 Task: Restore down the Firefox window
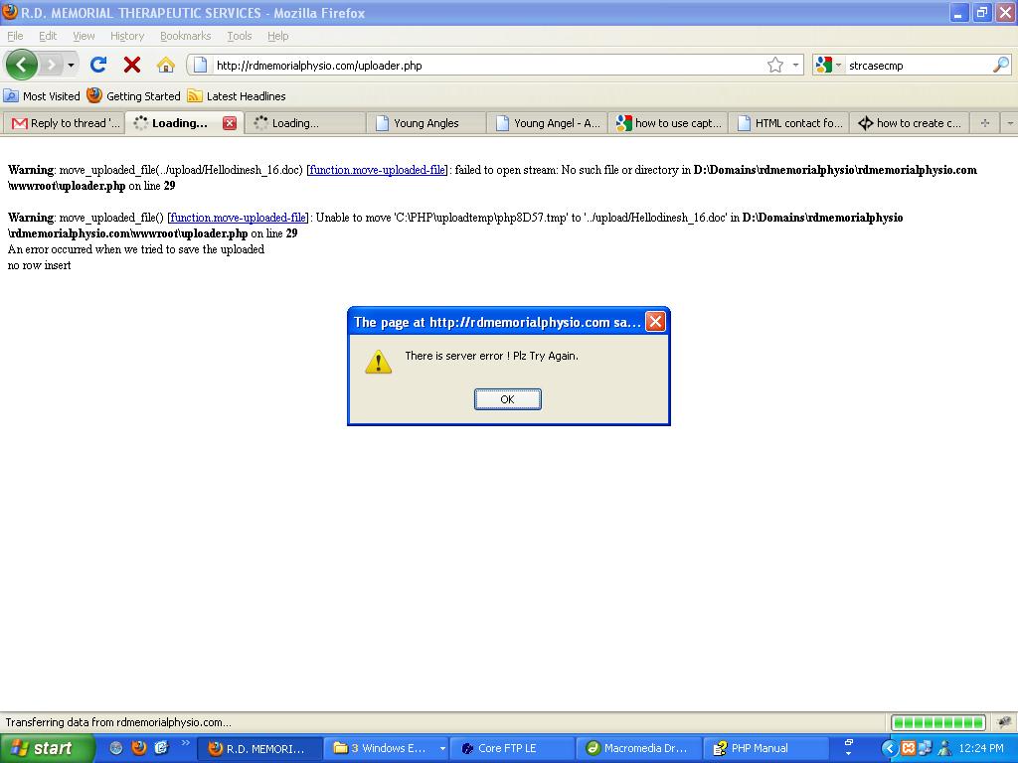click(981, 13)
